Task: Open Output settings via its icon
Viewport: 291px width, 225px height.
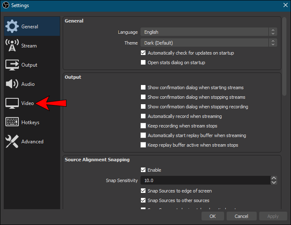Action: click(x=12, y=65)
